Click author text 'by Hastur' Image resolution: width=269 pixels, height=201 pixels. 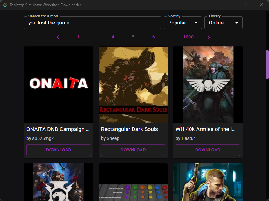(x=185, y=138)
